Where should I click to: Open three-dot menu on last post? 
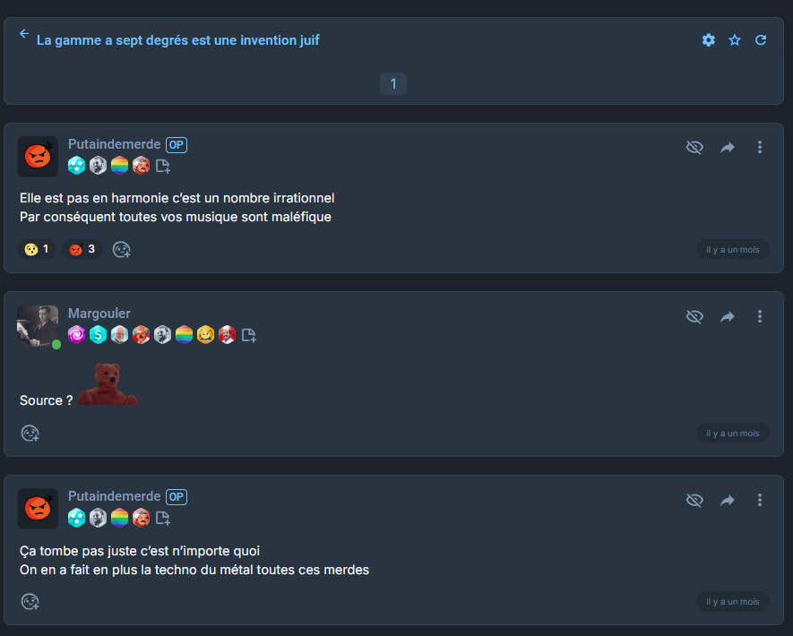click(x=760, y=501)
